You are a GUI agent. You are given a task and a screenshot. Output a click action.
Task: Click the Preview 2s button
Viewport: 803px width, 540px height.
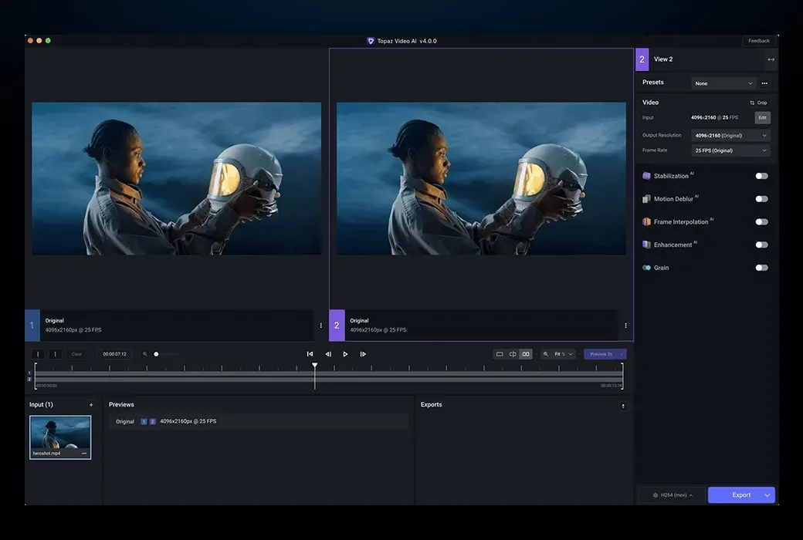pos(605,353)
